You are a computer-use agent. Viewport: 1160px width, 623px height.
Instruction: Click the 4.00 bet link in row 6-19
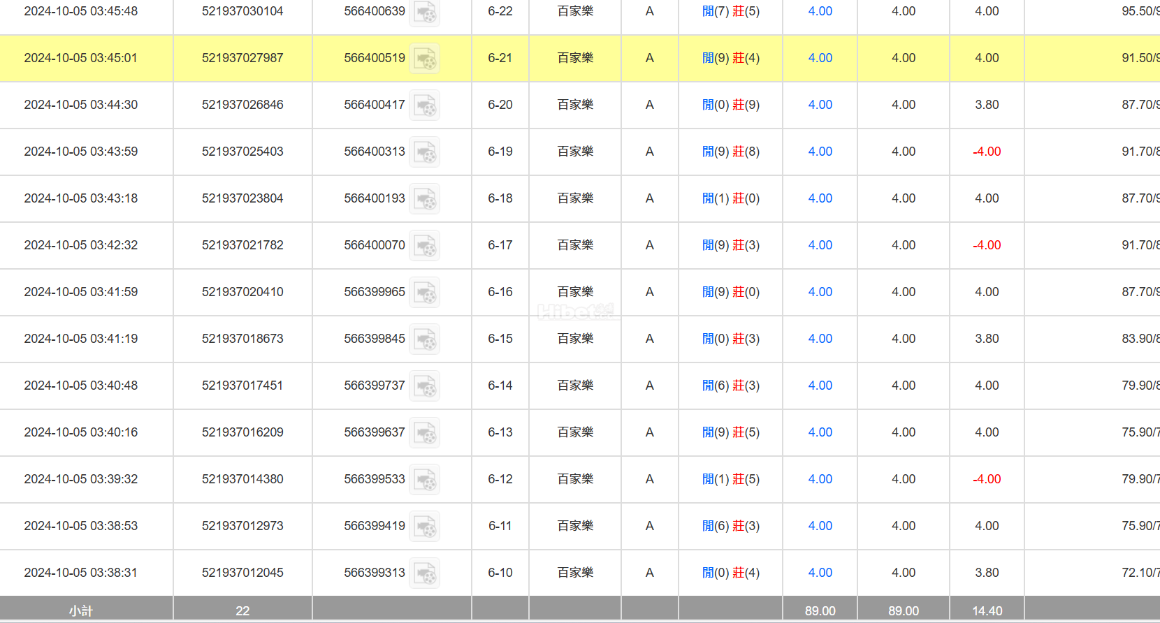click(x=820, y=152)
